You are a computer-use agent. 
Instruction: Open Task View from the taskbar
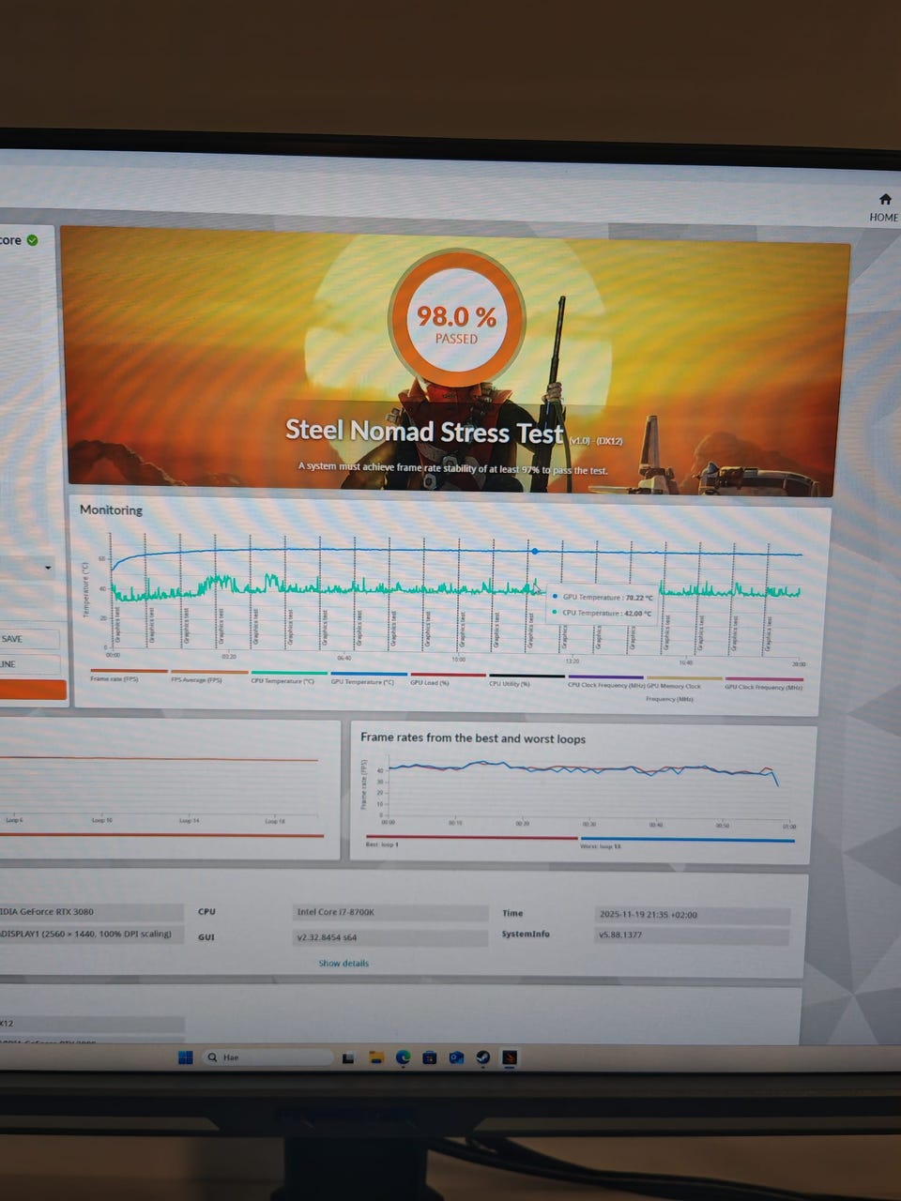[347, 1058]
